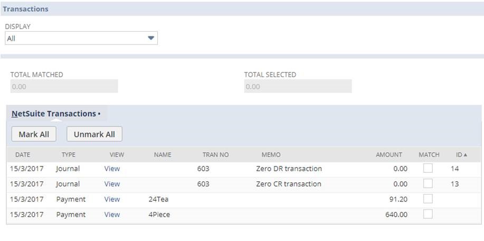Switch to the NetSuite Transactions tab
484x241 pixels.
[x=54, y=114]
